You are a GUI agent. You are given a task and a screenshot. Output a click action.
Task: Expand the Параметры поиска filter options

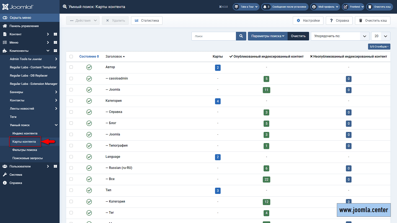268,36
